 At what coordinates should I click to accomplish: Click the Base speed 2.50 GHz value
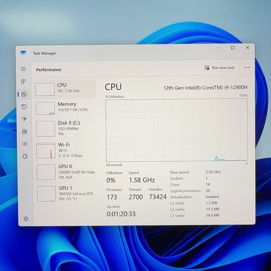coord(213,172)
